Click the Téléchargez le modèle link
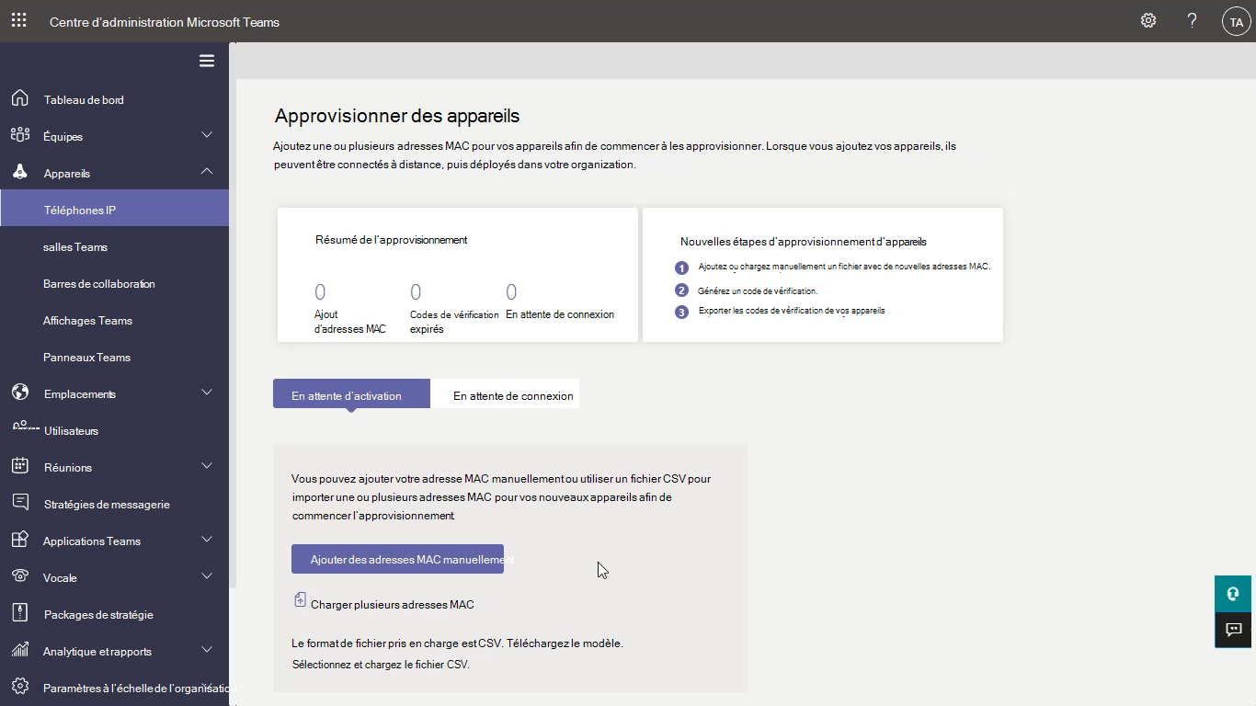Viewport: 1256px width, 706px height. [563, 643]
